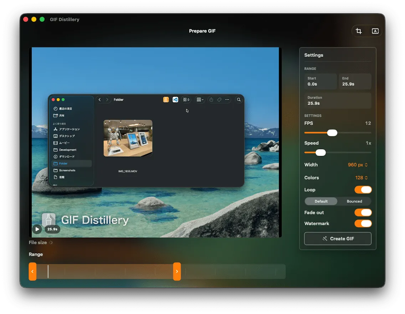Click the VS Code icon in Finder toolbar
The width and height of the screenshot is (405, 314).
(175, 100)
